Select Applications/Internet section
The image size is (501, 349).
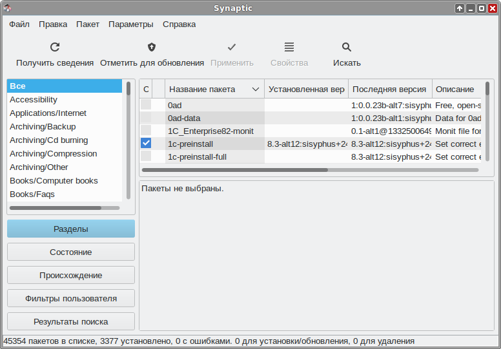[x=65, y=113]
